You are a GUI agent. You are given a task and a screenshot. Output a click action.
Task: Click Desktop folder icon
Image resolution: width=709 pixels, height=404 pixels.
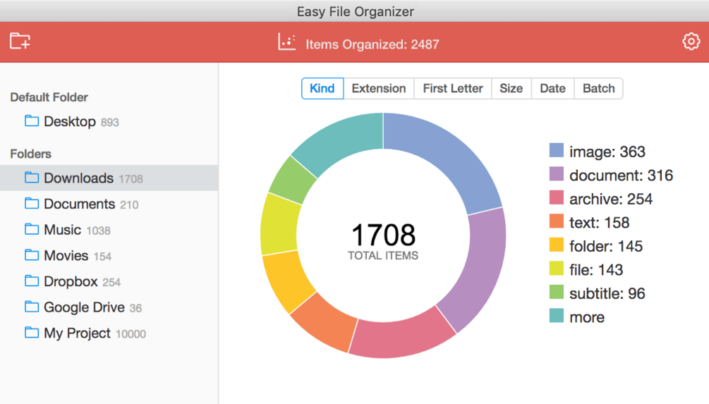point(32,121)
